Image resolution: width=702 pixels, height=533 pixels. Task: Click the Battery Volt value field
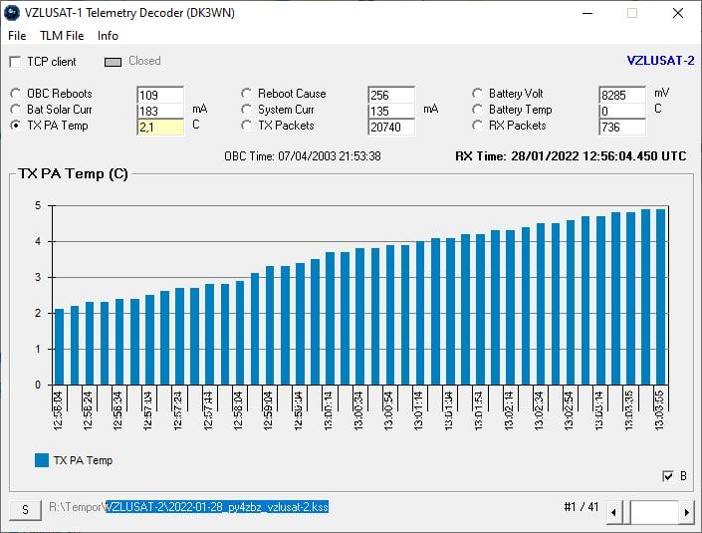621,95
